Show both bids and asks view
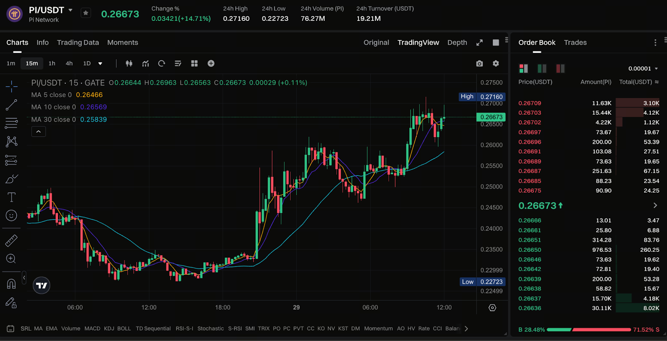 tap(524, 68)
